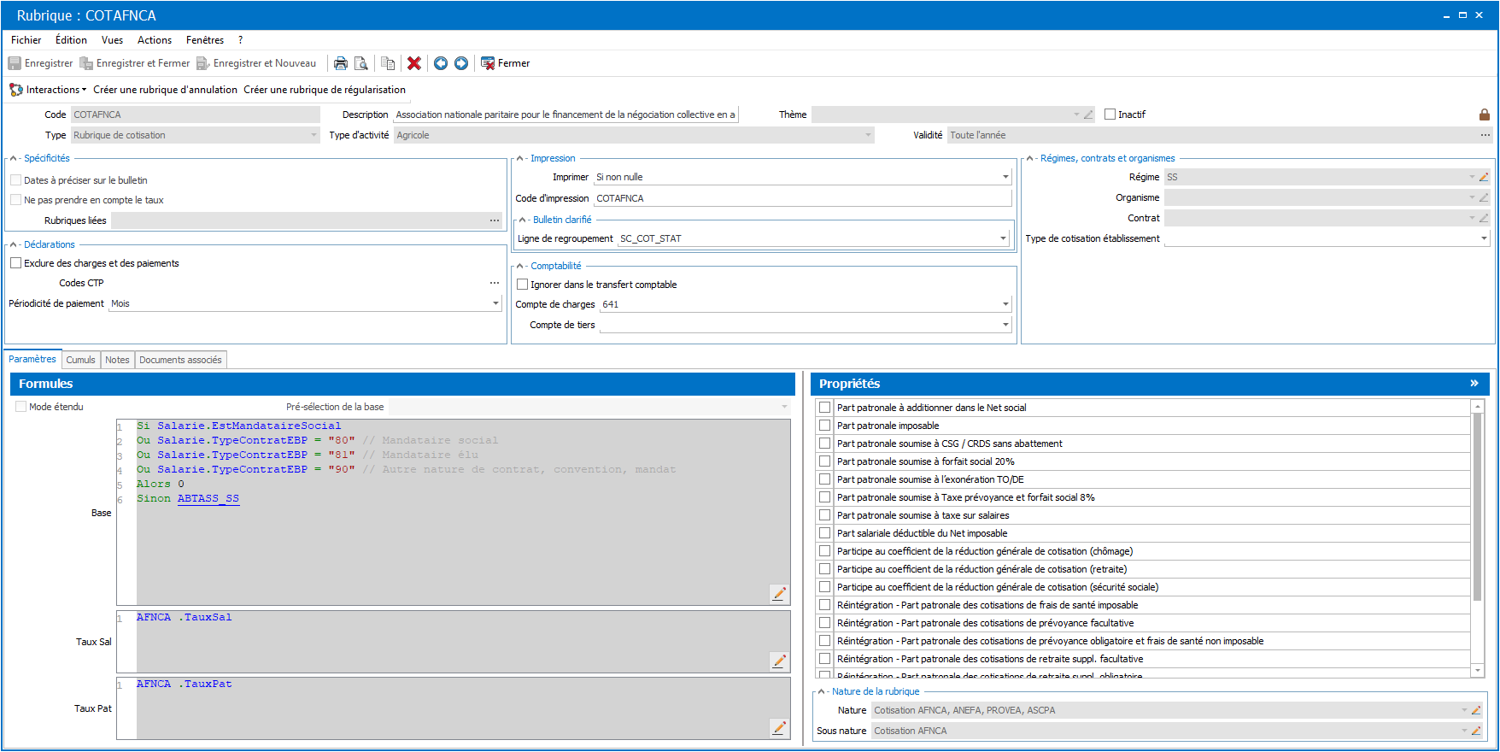The height and width of the screenshot is (752, 1500).
Task: Click Enregistrer et Nouveau
Action: [256, 63]
